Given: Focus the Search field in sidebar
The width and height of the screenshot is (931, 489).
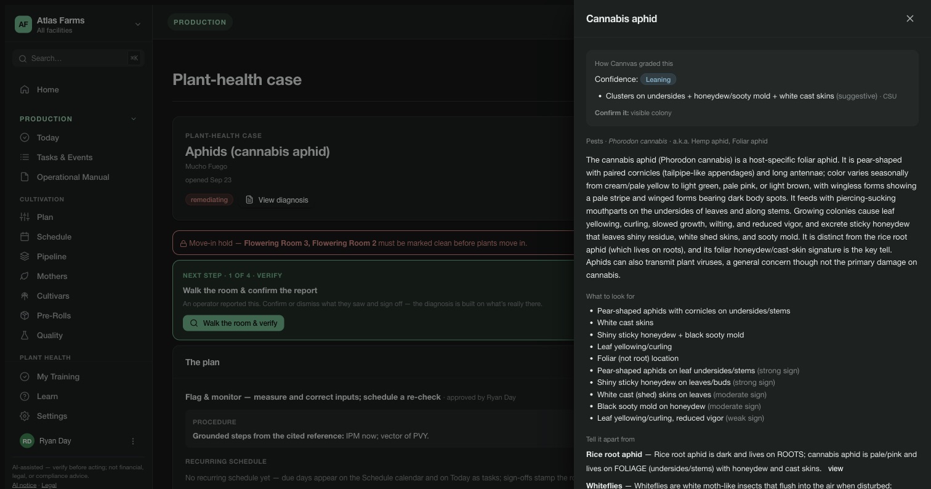Looking at the screenshot, I should click(x=78, y=59).
